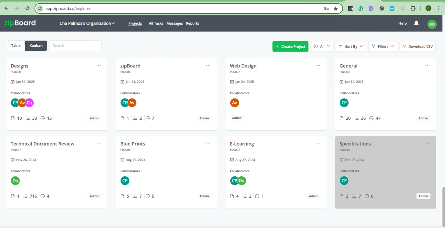Switch to Table view

[16, 46]
